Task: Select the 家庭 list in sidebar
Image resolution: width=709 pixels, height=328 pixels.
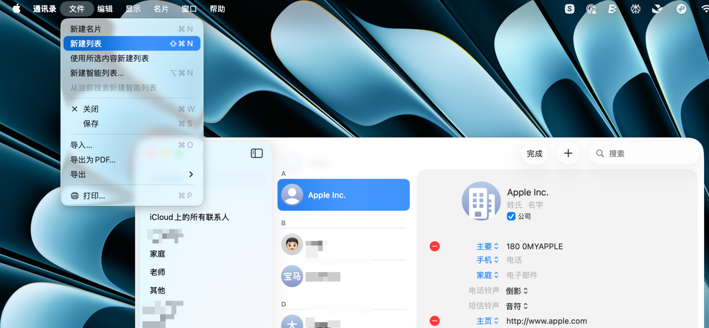Action: pos(157,254)
